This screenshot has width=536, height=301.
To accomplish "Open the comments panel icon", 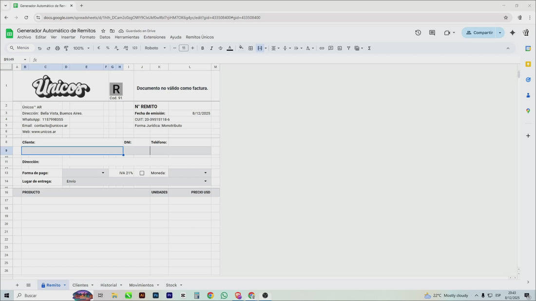I will (x=432, y=33).
